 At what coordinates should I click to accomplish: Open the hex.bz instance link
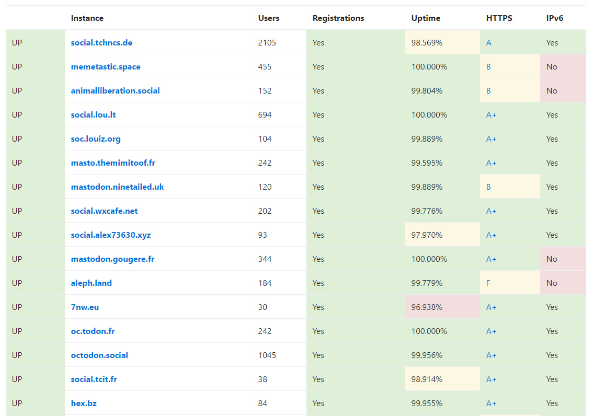point(84,403)
